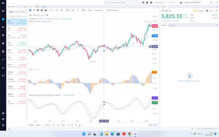The image size is (219, 137).
Task: Select DIA row in watchlist
Action: point(17,37)
